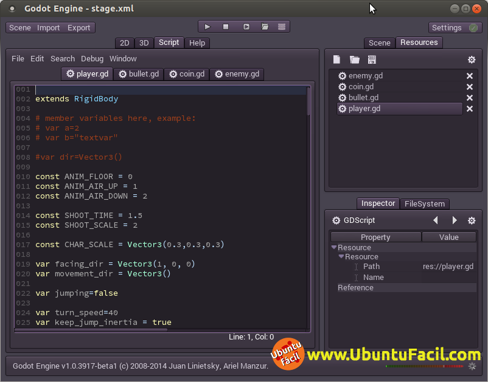Place cursor on line 002 extends RigidBody
The width and height of the screenshot is (488, 382).
pyautogui.click(x=77, y=99)
